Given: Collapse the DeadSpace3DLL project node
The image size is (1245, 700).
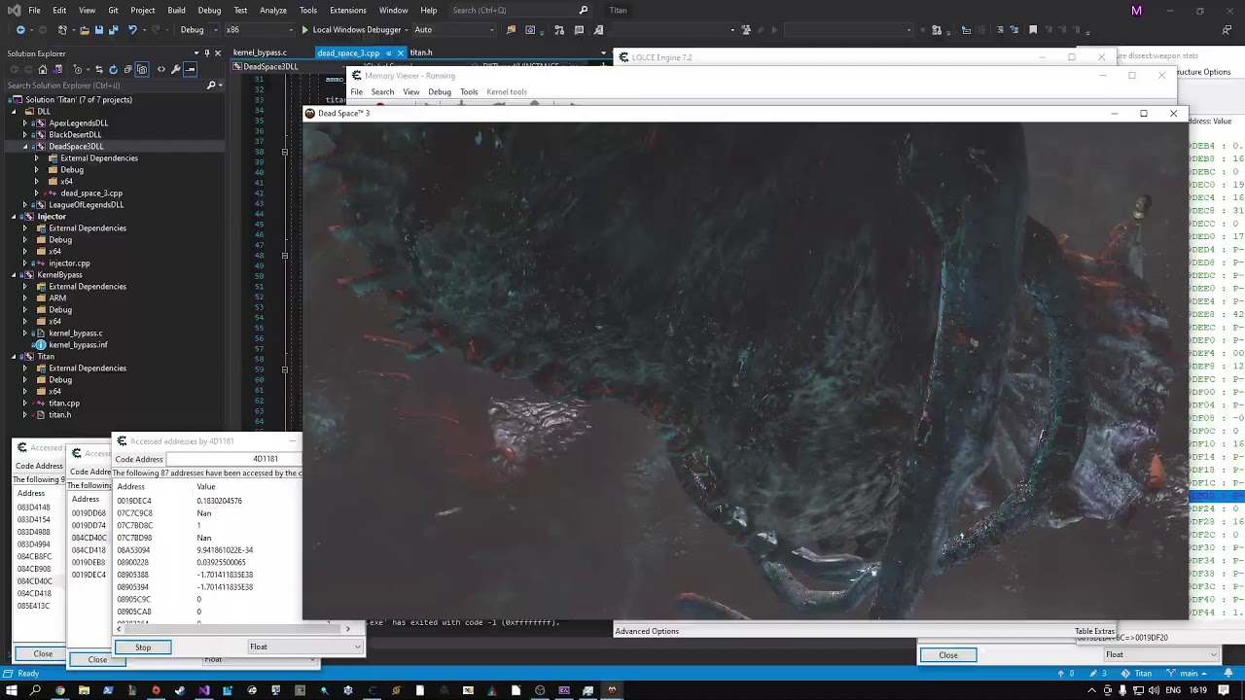Looking at the screenshot, I should click(25, 147).
